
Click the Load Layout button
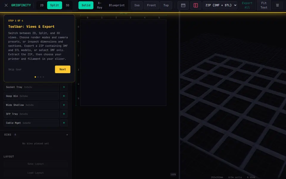coord(35,173)
